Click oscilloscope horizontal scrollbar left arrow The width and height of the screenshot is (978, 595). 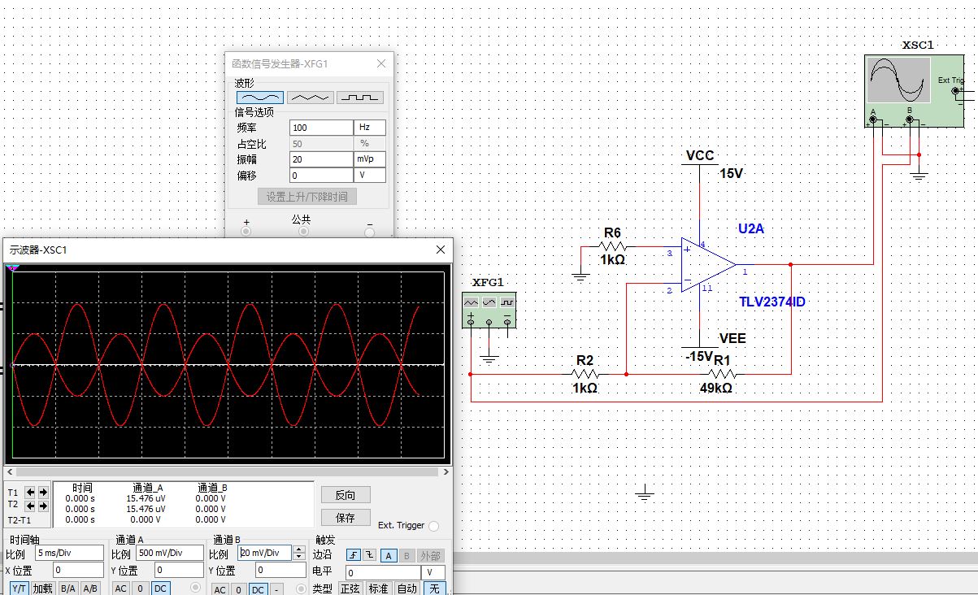click(x=9, y=471)
